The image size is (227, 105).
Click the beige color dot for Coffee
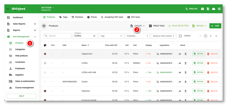click(x=45, y=63)
